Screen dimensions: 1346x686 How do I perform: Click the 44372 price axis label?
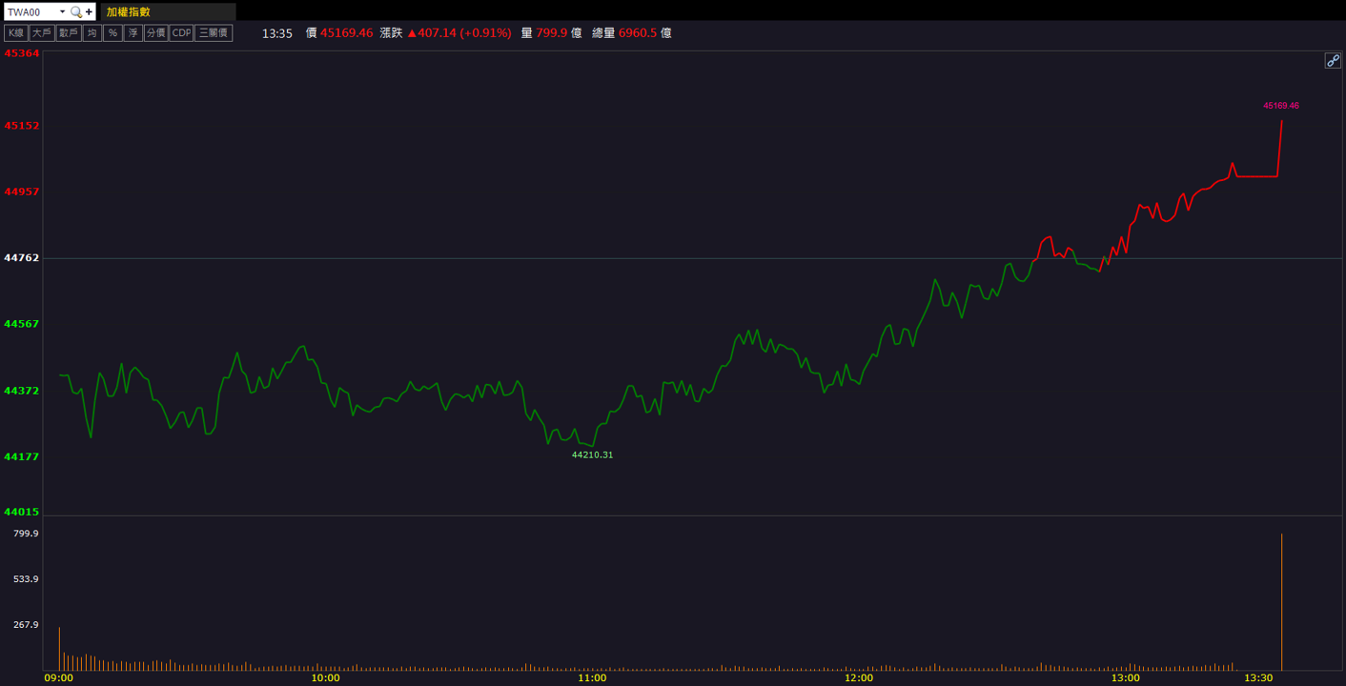pos(22,391)
